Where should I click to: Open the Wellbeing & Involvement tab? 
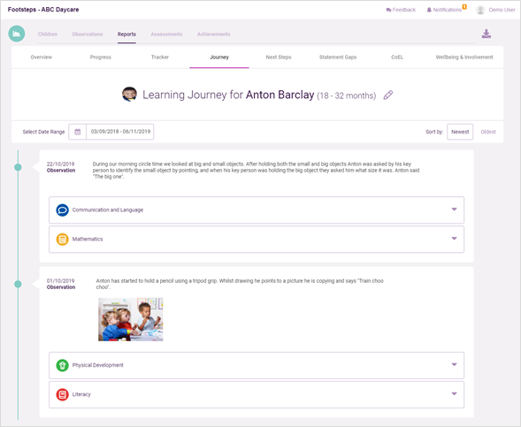click(x=464, y=57)
